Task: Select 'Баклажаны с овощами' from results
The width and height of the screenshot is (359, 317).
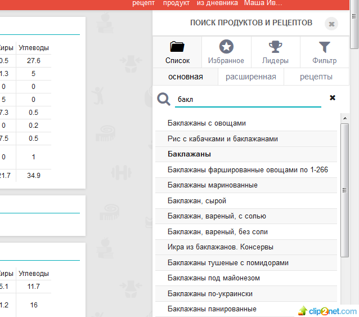Action: click(207, 123)
